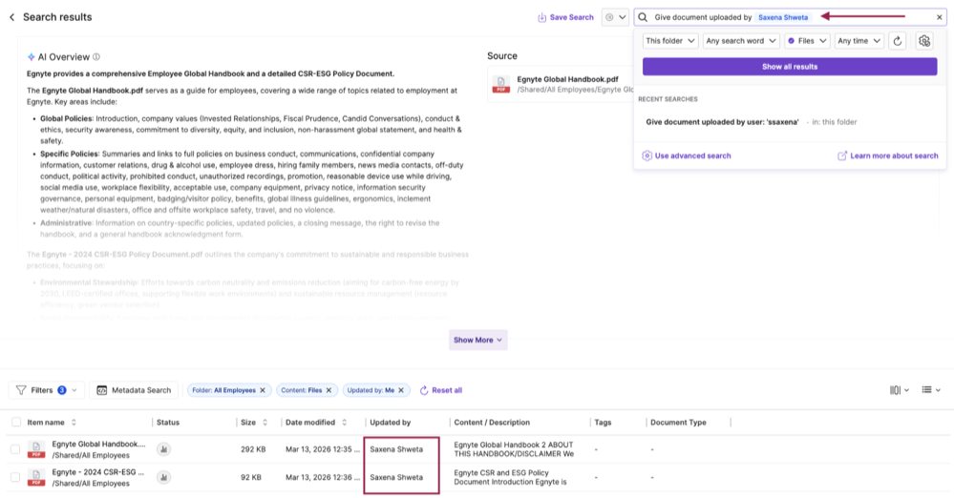Click the AI Overview info icon
954x498 pixels.
pos(96,57)
